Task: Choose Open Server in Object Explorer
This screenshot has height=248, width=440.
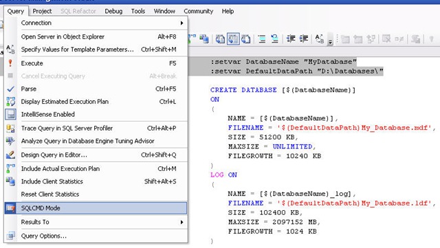Action: [96, 36]
